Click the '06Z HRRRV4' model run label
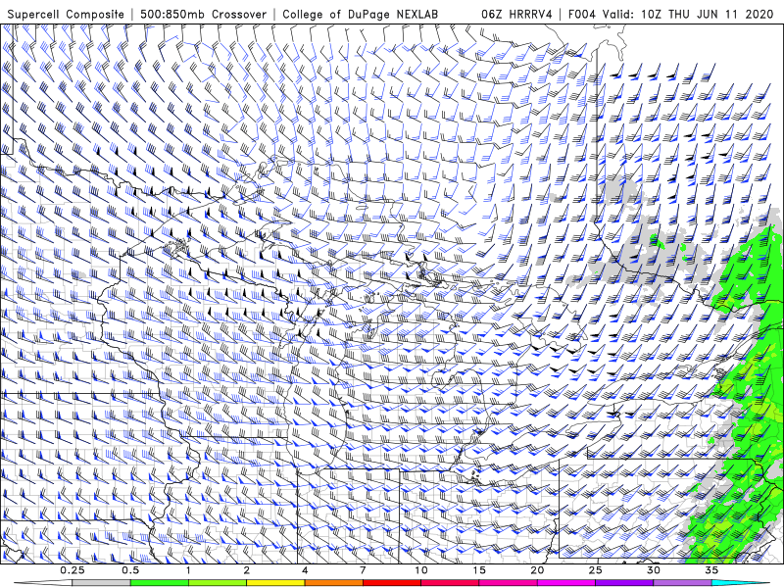Viewport: 784px width, 588px height. (x=516, y=14)
